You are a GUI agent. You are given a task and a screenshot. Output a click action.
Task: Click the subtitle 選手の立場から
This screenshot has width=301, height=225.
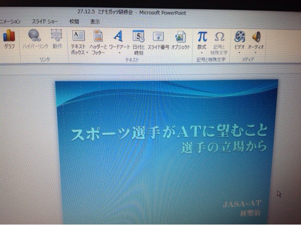[224, 147]
